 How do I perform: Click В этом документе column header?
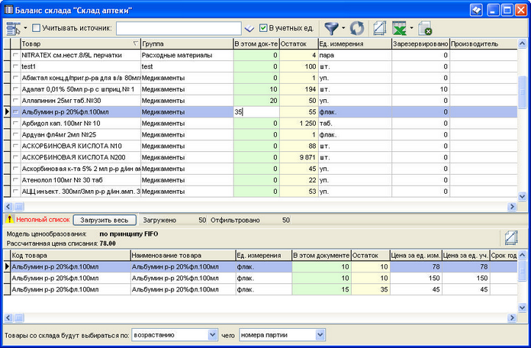click(321, 255)
